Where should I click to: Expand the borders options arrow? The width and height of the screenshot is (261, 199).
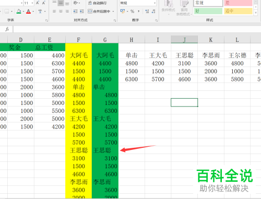11,11
